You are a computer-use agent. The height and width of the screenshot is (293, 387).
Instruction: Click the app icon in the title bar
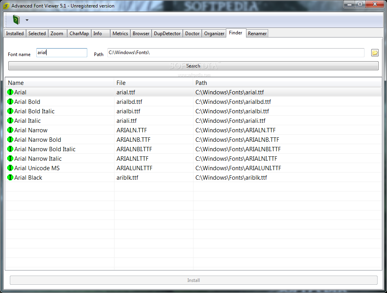6,6
